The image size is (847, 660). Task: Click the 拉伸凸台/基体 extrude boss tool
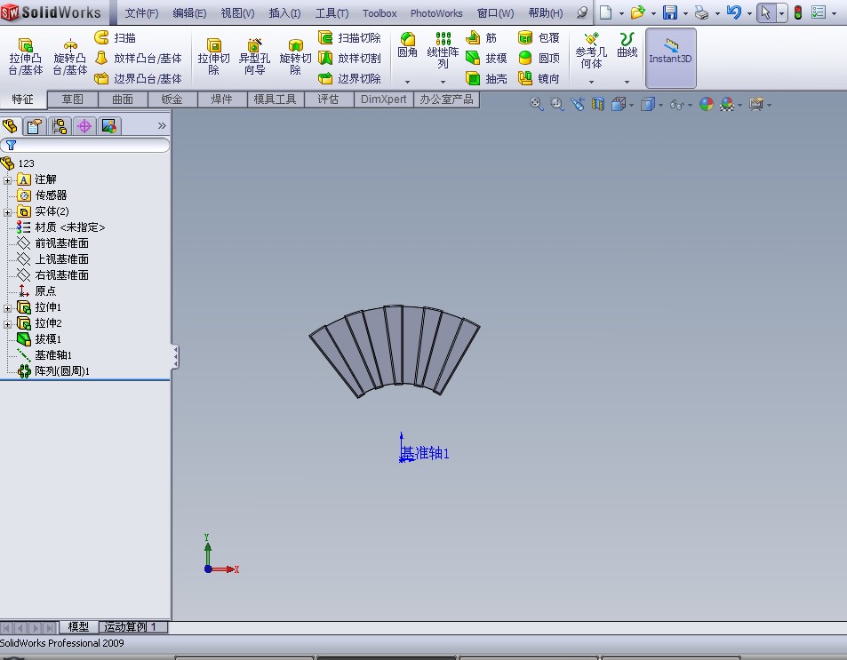pyautogui.click(x=25, y=57)
